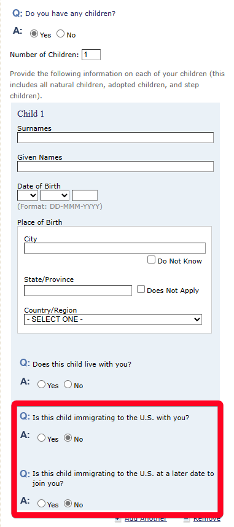Click the Surnames text box
This screenshot has height=527, width=234.
tap(115, 138)
